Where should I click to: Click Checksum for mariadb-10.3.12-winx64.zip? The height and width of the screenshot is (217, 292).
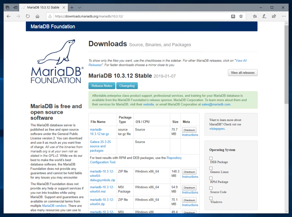(189, 200)
